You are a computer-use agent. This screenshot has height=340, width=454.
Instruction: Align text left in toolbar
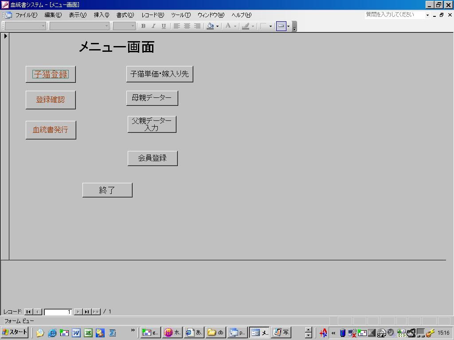(176, 26)
